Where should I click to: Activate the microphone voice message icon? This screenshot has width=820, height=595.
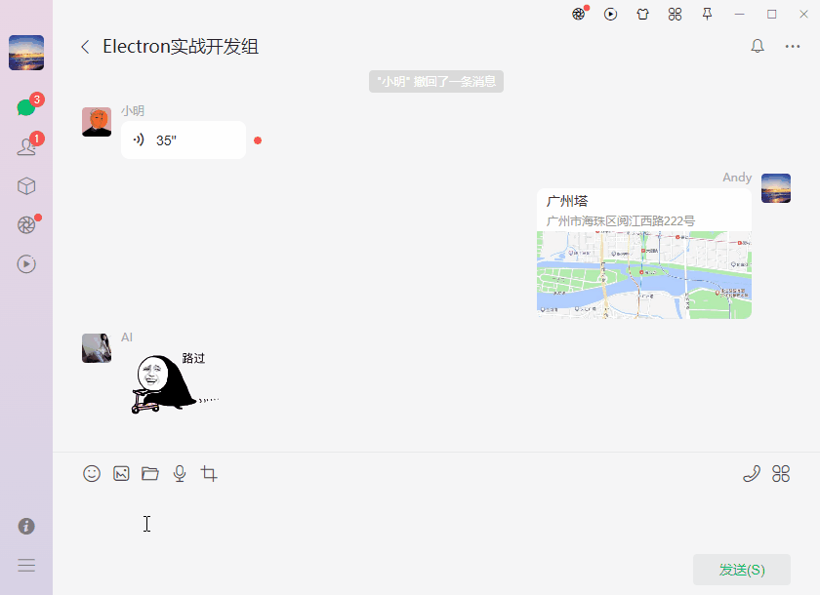(179, 473)
